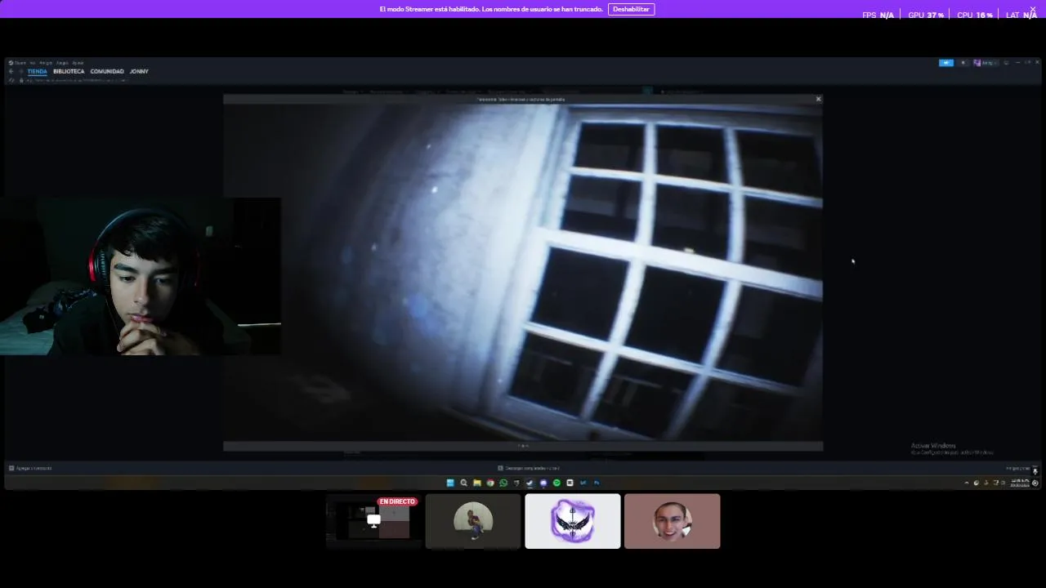Open Steam downloads status at bottom
The image size is (1046, 588).
529,468
